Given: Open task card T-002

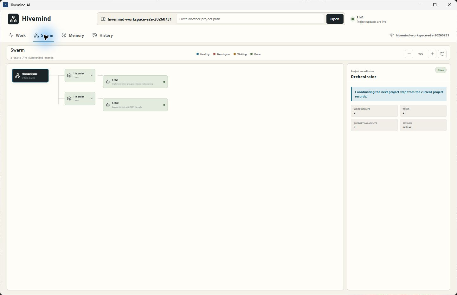Looking at the screenshot, I should point(135,105).
